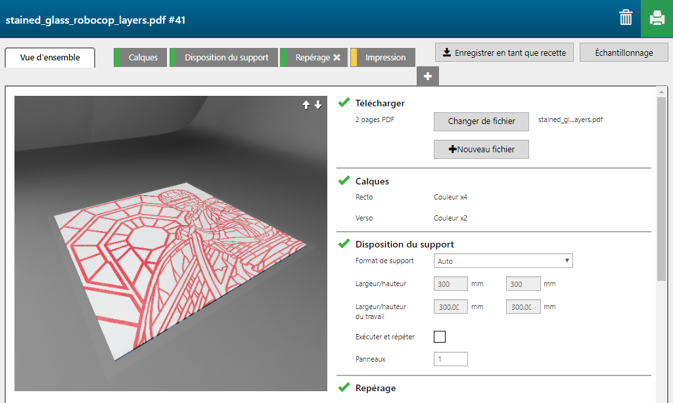Click Enregistrer en tant que recette

tap(504, 53)
